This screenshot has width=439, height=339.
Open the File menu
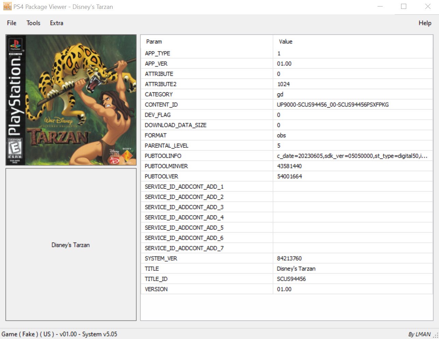pyautogui.click(x=12, y=23)
